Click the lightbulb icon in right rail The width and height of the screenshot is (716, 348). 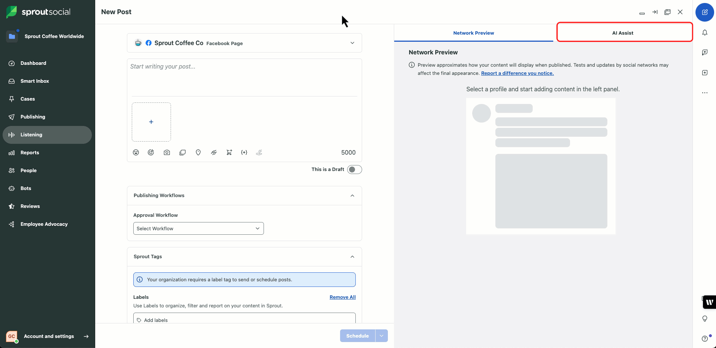tap(705, 319)
